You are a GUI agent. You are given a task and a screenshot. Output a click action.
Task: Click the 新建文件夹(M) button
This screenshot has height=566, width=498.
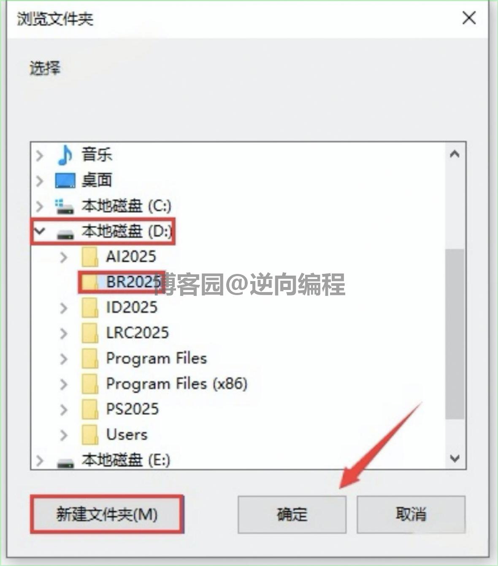tap(107, 514)
